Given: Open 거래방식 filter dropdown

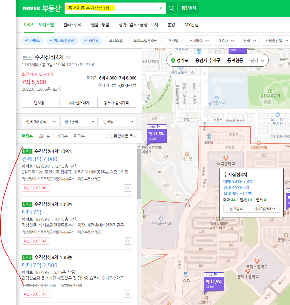Looking at the screenshot, I should pos(199,41).
